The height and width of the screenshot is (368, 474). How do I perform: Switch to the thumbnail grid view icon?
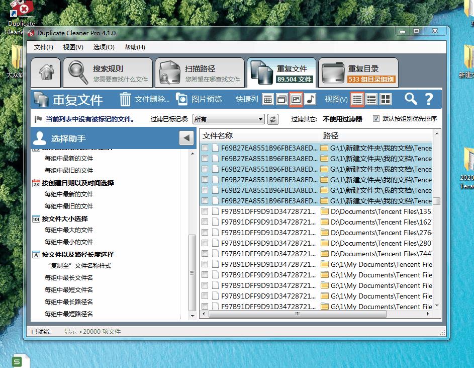pos(386,99)
